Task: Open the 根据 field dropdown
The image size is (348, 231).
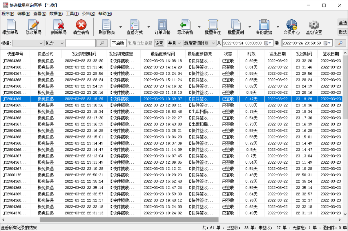Action: 28,43
